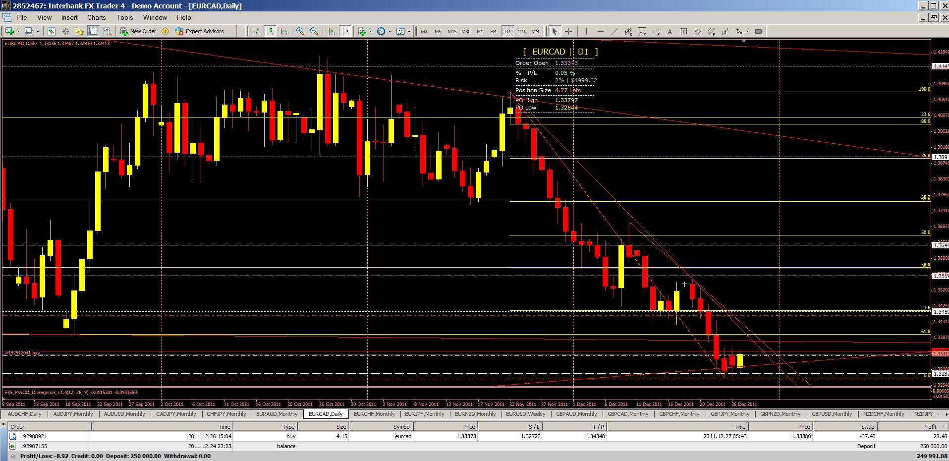Image resolution: width=949 pixels, height=461 pixels.
Task: Switch to the GBPJPY,Monthly chart tab
Action: [730, 414]
